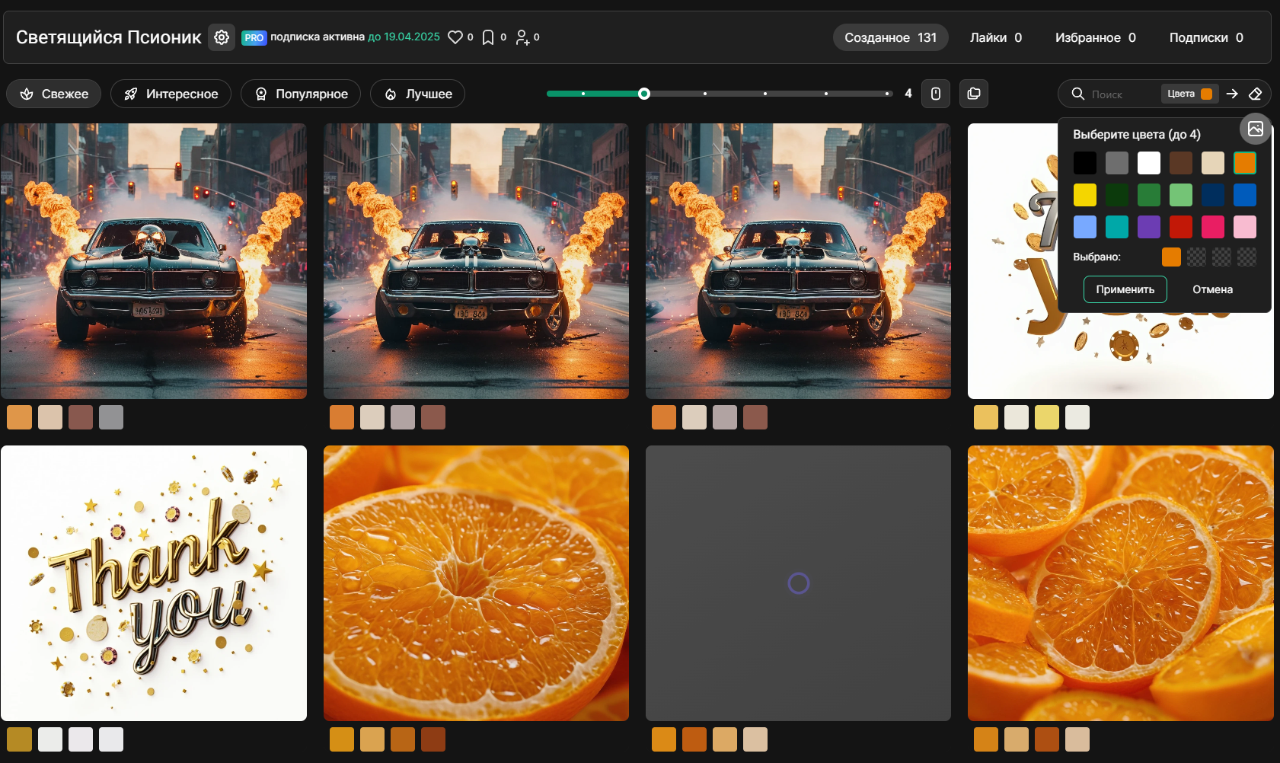Switch to the Созданное 131 tab
This screenshot has height=763, width=1280.
pyautogui.click(x=891, y=37)
